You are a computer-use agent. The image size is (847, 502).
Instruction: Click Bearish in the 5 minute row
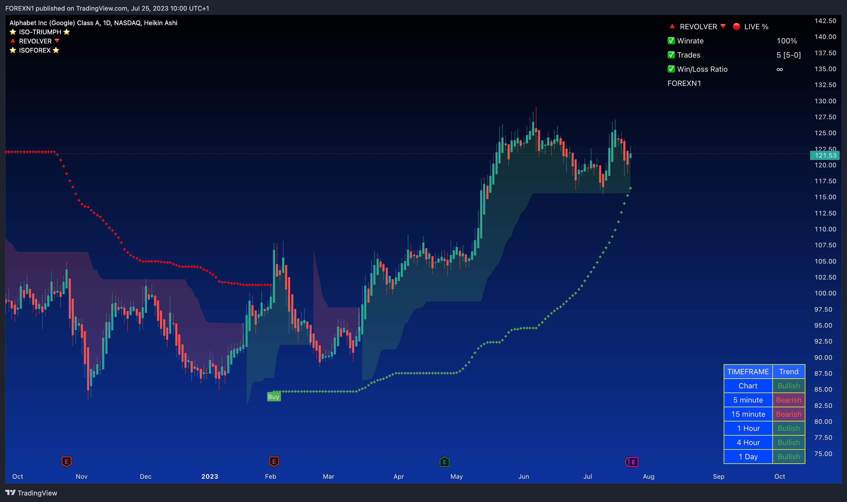[789, 400]
